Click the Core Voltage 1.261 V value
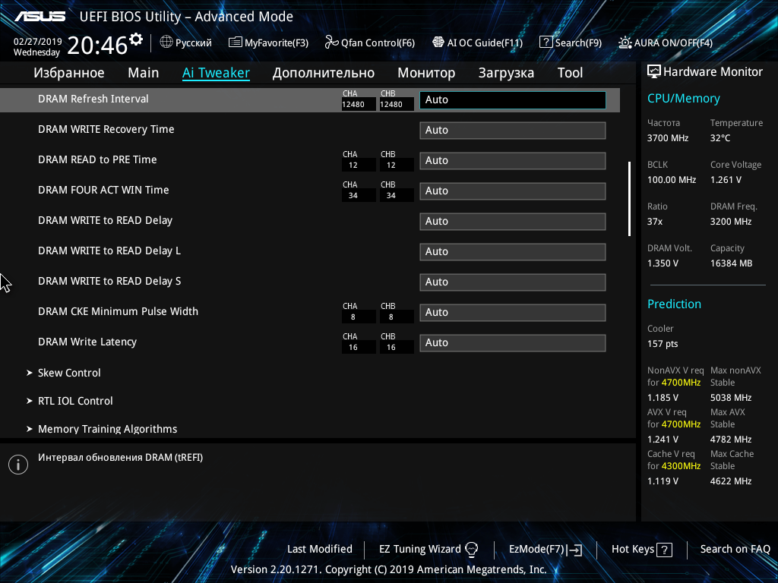The width and height of the screenshot is (778, 583). [726, 180]
